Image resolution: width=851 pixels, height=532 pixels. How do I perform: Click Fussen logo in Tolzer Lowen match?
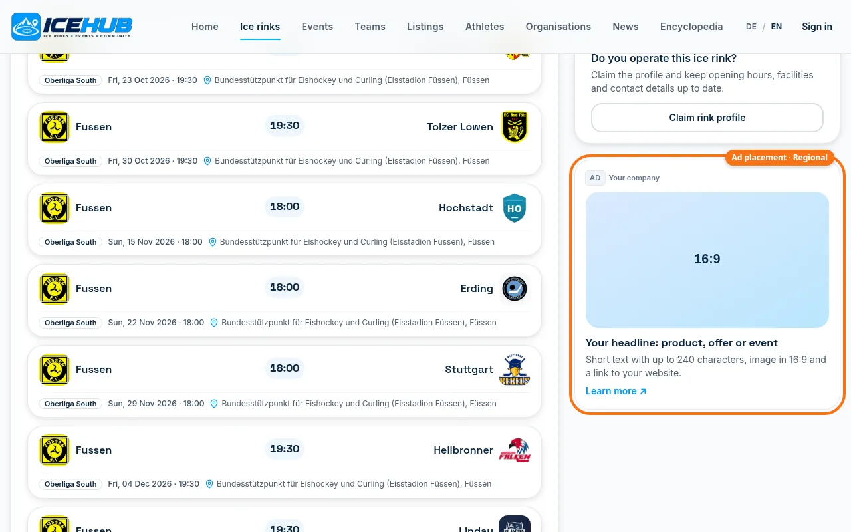tap(55, 127)
